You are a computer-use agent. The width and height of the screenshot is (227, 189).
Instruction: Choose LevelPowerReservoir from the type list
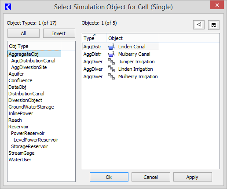(x=36, y=140)
